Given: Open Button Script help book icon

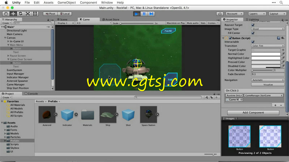Looking at the screenshot, I should click(279, 38).
